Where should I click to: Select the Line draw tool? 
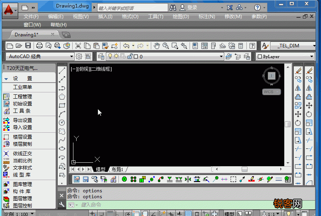point(62,71)
